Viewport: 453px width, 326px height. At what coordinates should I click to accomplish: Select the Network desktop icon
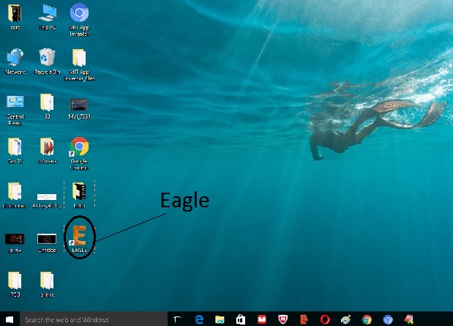[x=15, y=62]
